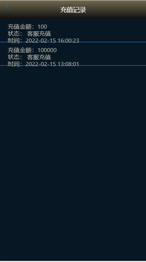Screen dimensions: 146x262
Task: Click the header bar right of title
Action: 116,10
